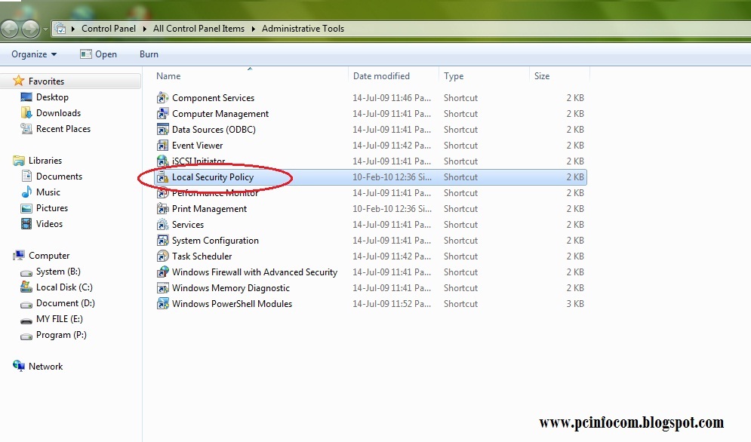Click the '3 KB' size of PowerShell Modules
The image size is (751, 442).
(x=574, y=304)
